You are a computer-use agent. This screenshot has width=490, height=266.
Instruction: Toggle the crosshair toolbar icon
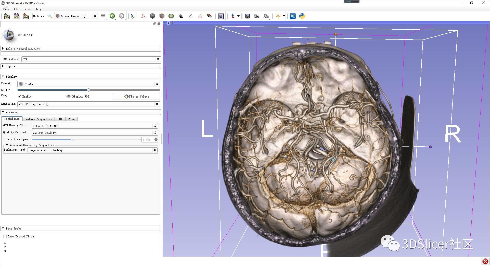[278, 16]
